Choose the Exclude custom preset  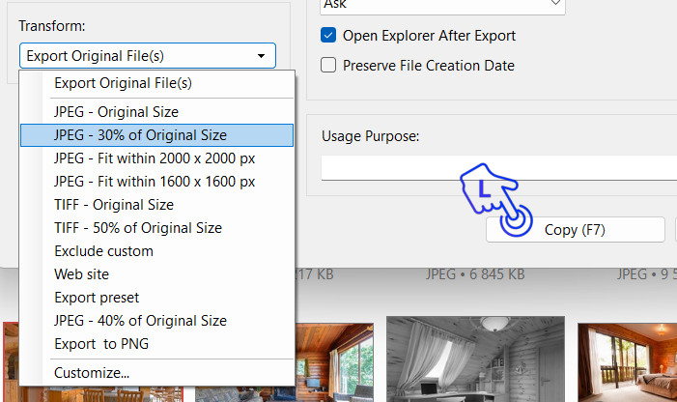[x=103, y=251]
